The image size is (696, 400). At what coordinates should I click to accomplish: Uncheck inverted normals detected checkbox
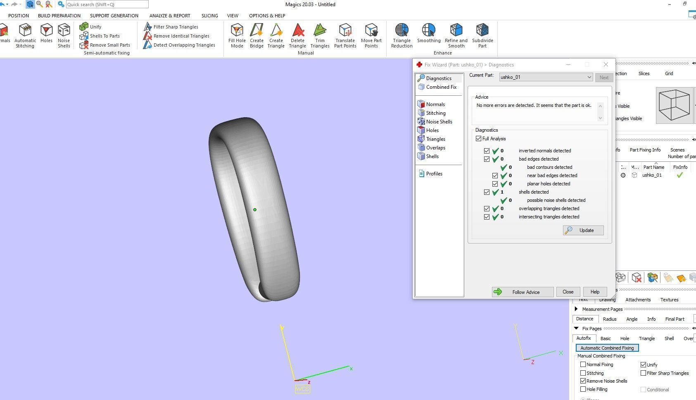point(487,151)
